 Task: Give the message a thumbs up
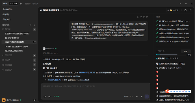coord(138,17)
